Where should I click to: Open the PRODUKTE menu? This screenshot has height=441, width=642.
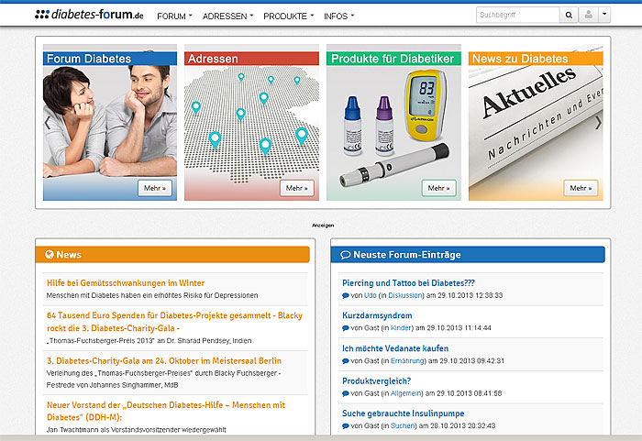pyautogui.click(x=288, y=17)
